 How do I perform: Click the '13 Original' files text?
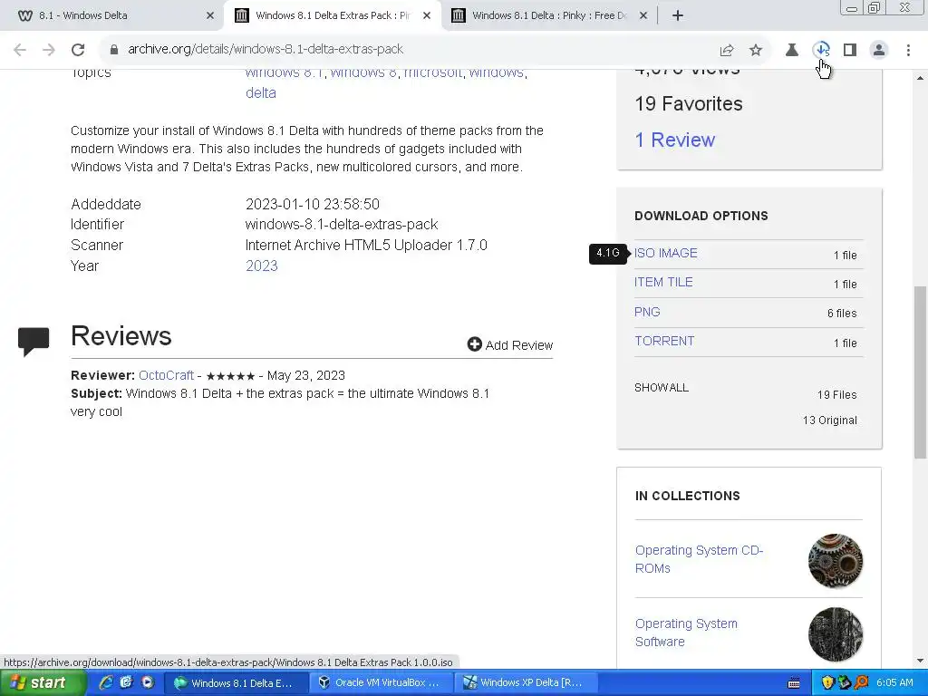click(x=830, y=420)
